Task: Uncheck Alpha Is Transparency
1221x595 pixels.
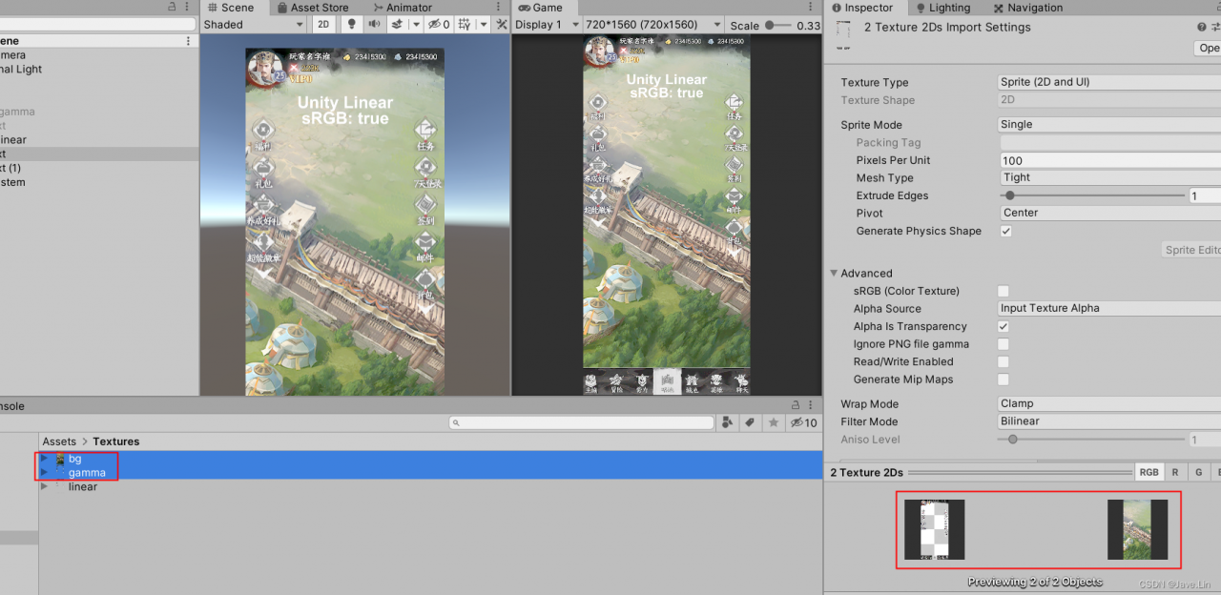Action: coord(1004,326)
